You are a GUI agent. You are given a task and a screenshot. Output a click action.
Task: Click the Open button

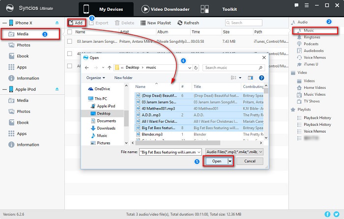217,162
